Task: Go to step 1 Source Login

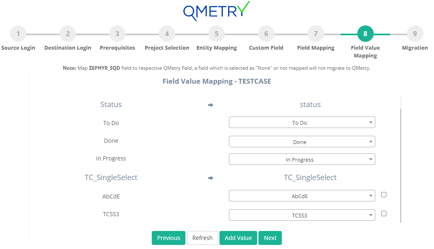Action: [x=18, y=34]
